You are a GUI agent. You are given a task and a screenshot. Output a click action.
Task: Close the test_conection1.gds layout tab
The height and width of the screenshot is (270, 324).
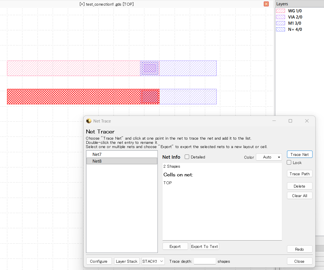[x=266, y=4]
